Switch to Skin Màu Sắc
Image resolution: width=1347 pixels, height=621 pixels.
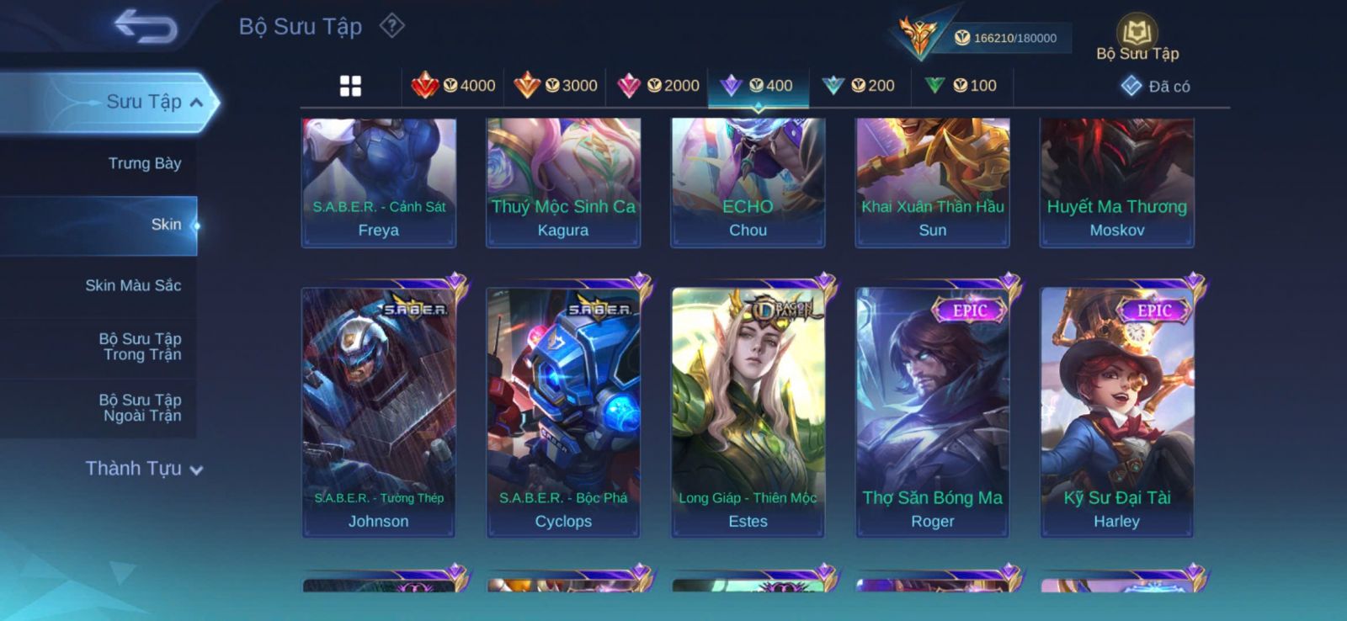pyautogui.click(x=133, y=285)
